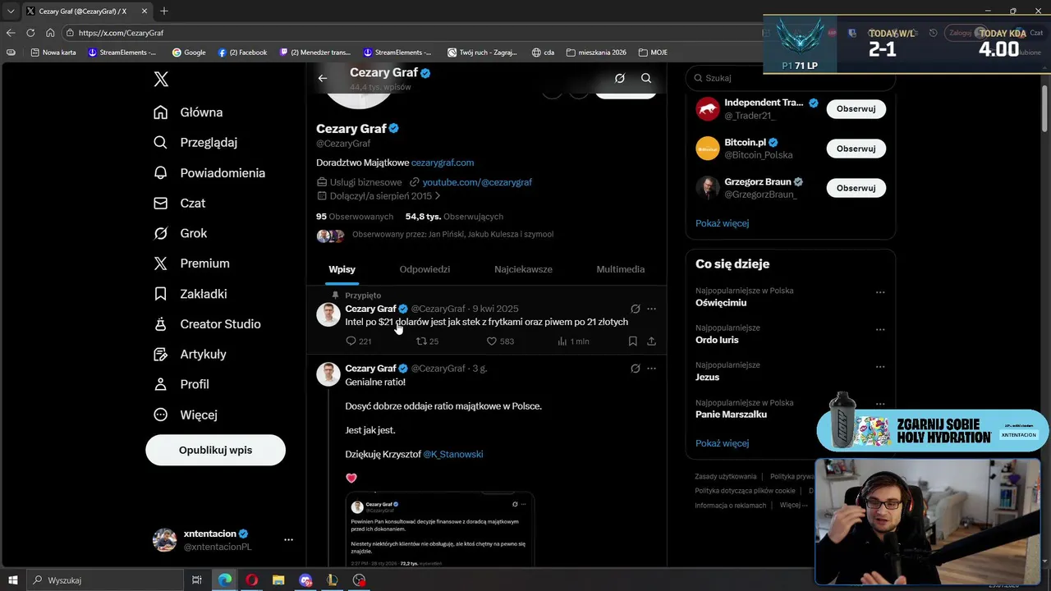Click the Creator Studio icon
1051x591 pixels.
pyautogui.click(x=161, y=324)
